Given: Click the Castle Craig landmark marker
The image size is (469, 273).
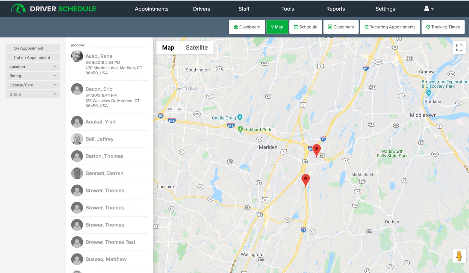Looking at the screenshot, I should coord(240,117).
